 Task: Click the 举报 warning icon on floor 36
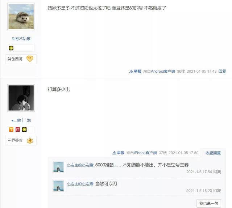(131, 72)
